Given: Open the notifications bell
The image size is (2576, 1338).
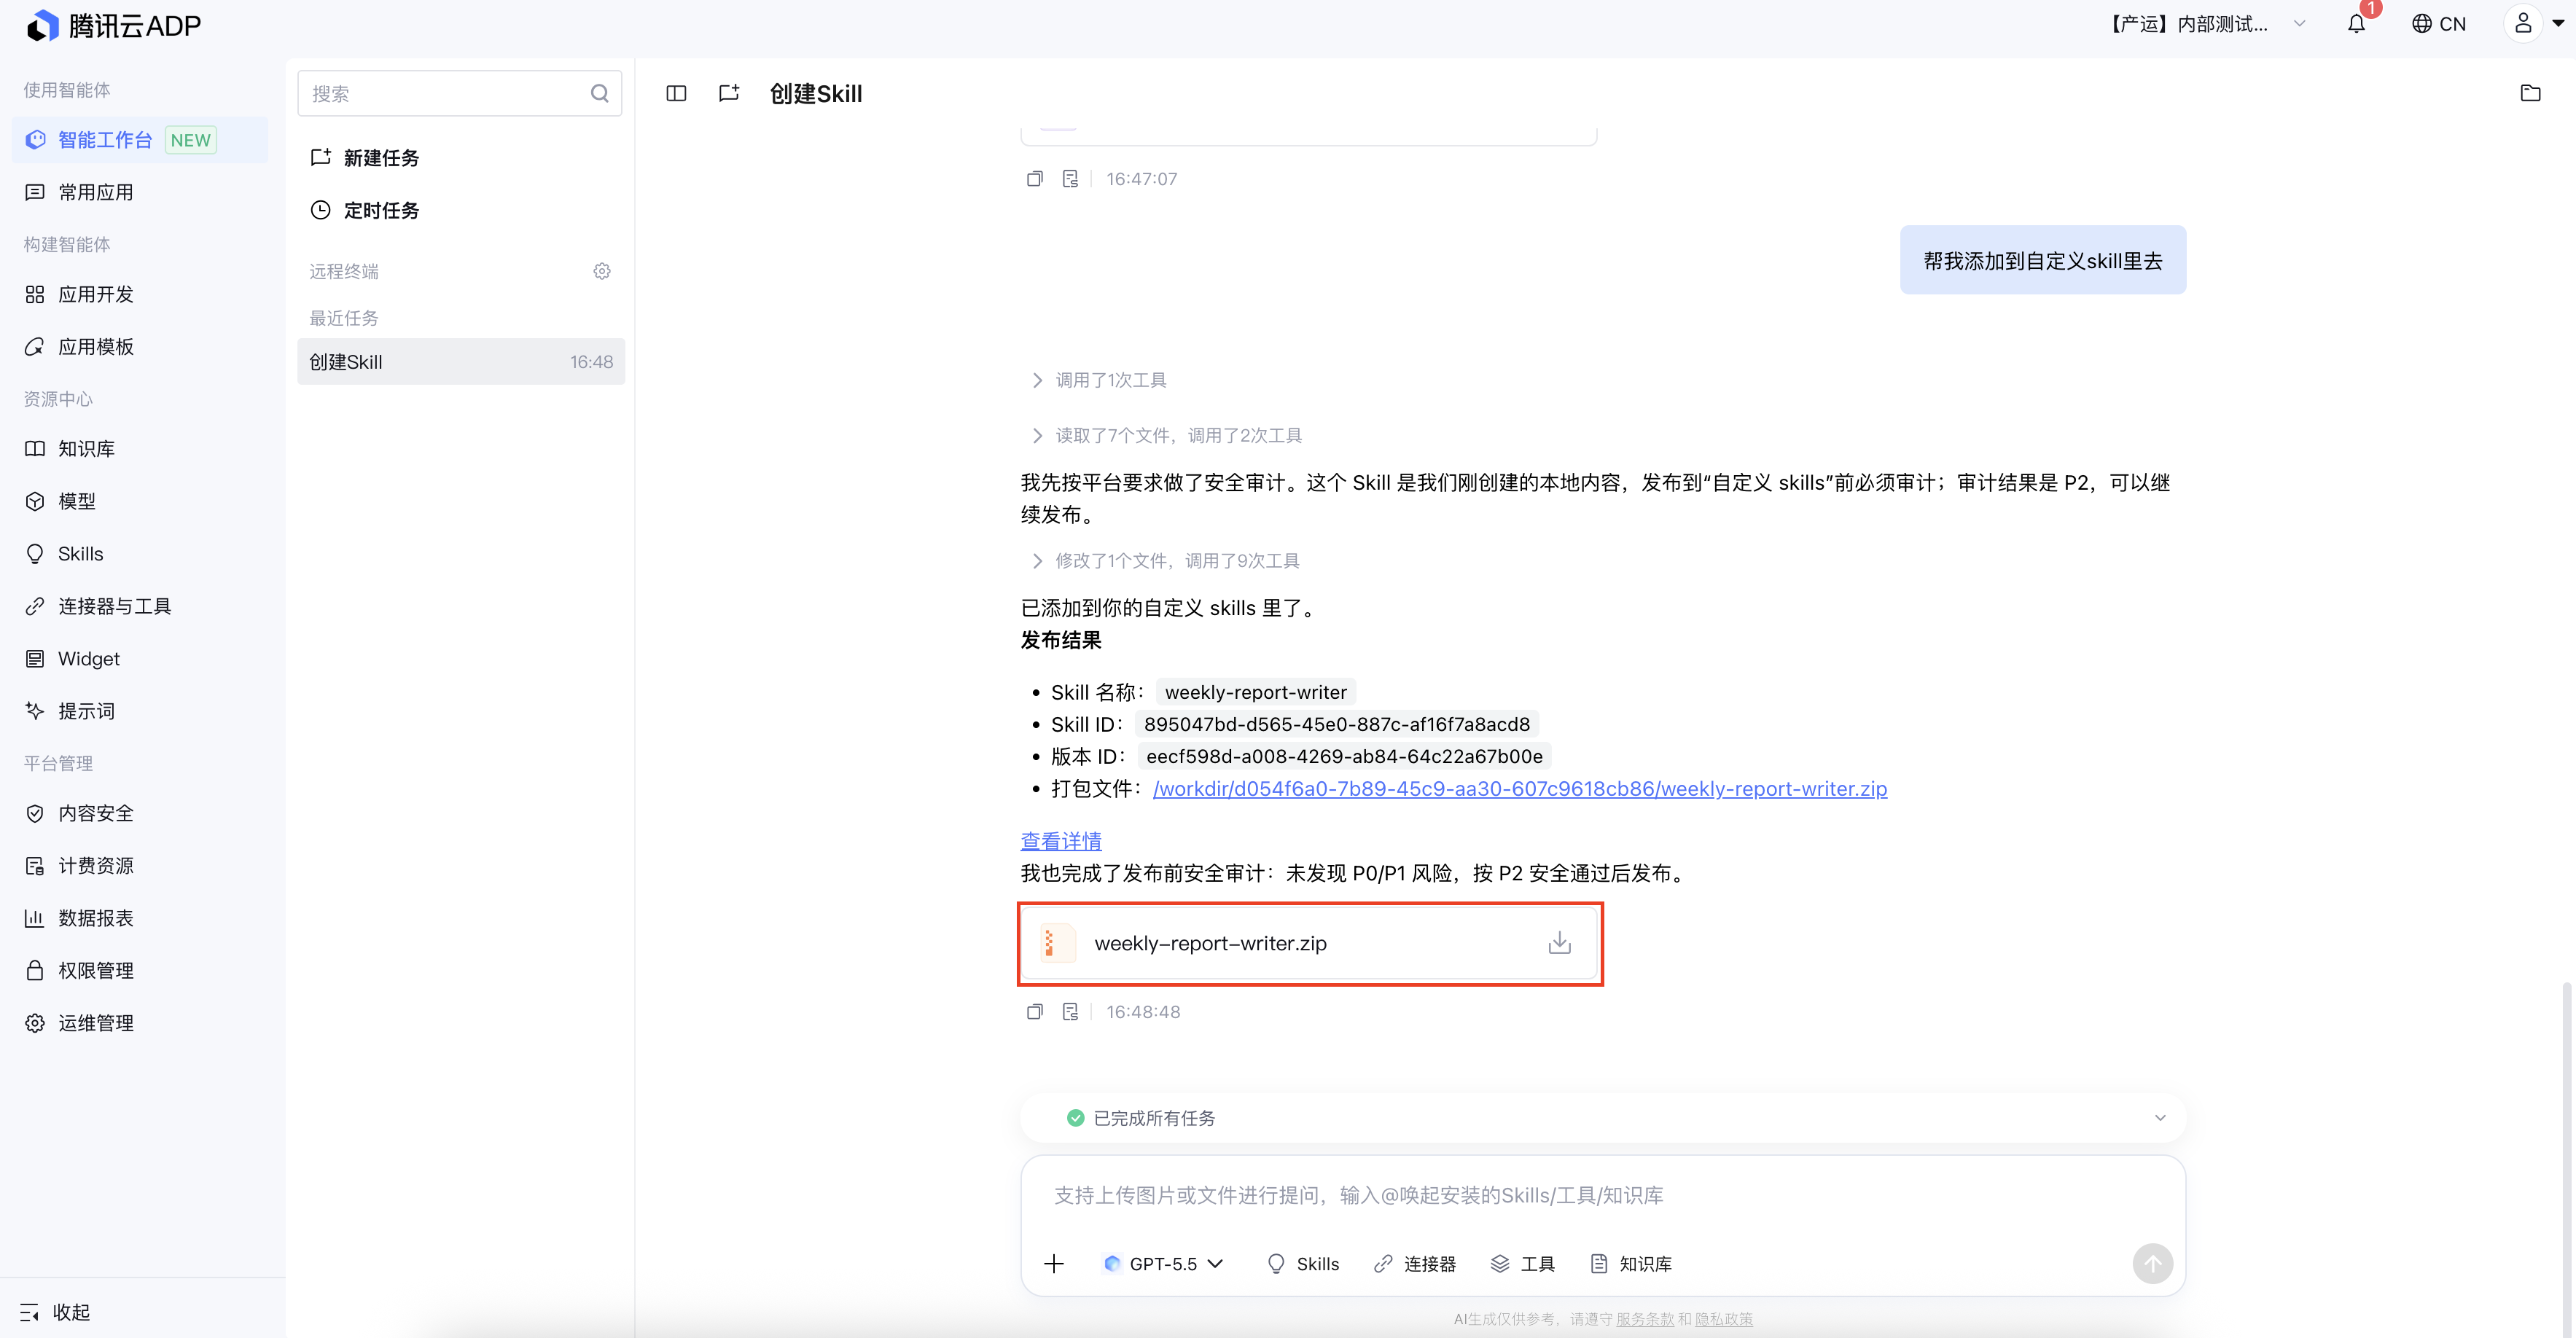Looking at the screenshot, I should point(2357,24).
